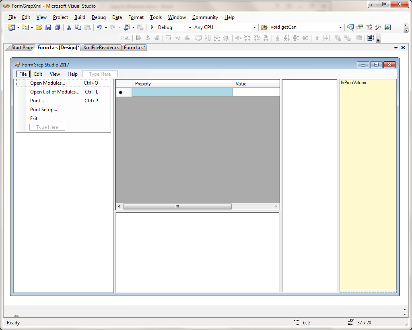412x330 pixels.
Task: Click the Align Rights layout icon
Action: coord(157,38)
